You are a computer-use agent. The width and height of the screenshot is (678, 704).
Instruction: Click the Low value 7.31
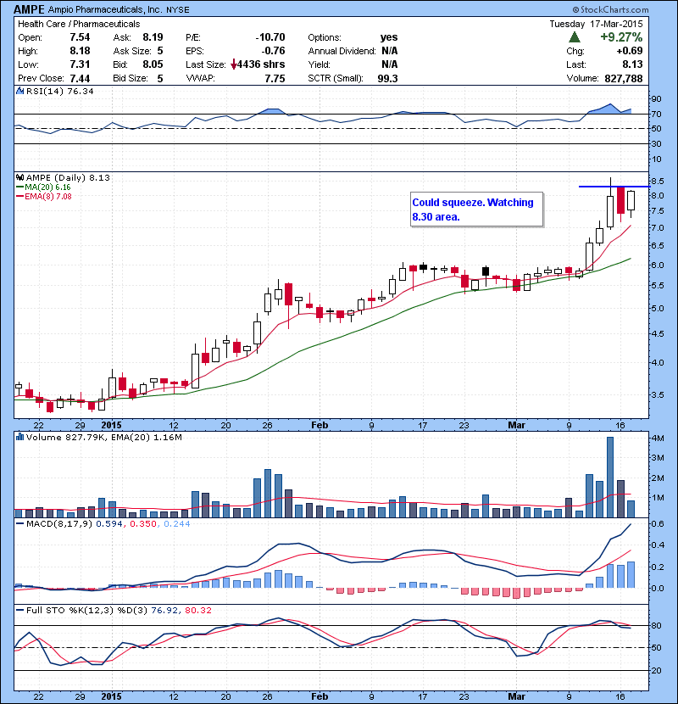[x=80, y=64]
